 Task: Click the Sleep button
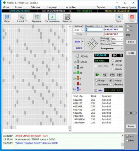tap(131, 42)
